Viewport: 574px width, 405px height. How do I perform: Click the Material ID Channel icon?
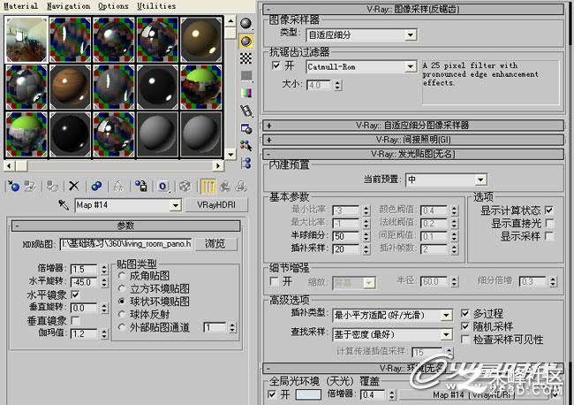coord(162,187)
